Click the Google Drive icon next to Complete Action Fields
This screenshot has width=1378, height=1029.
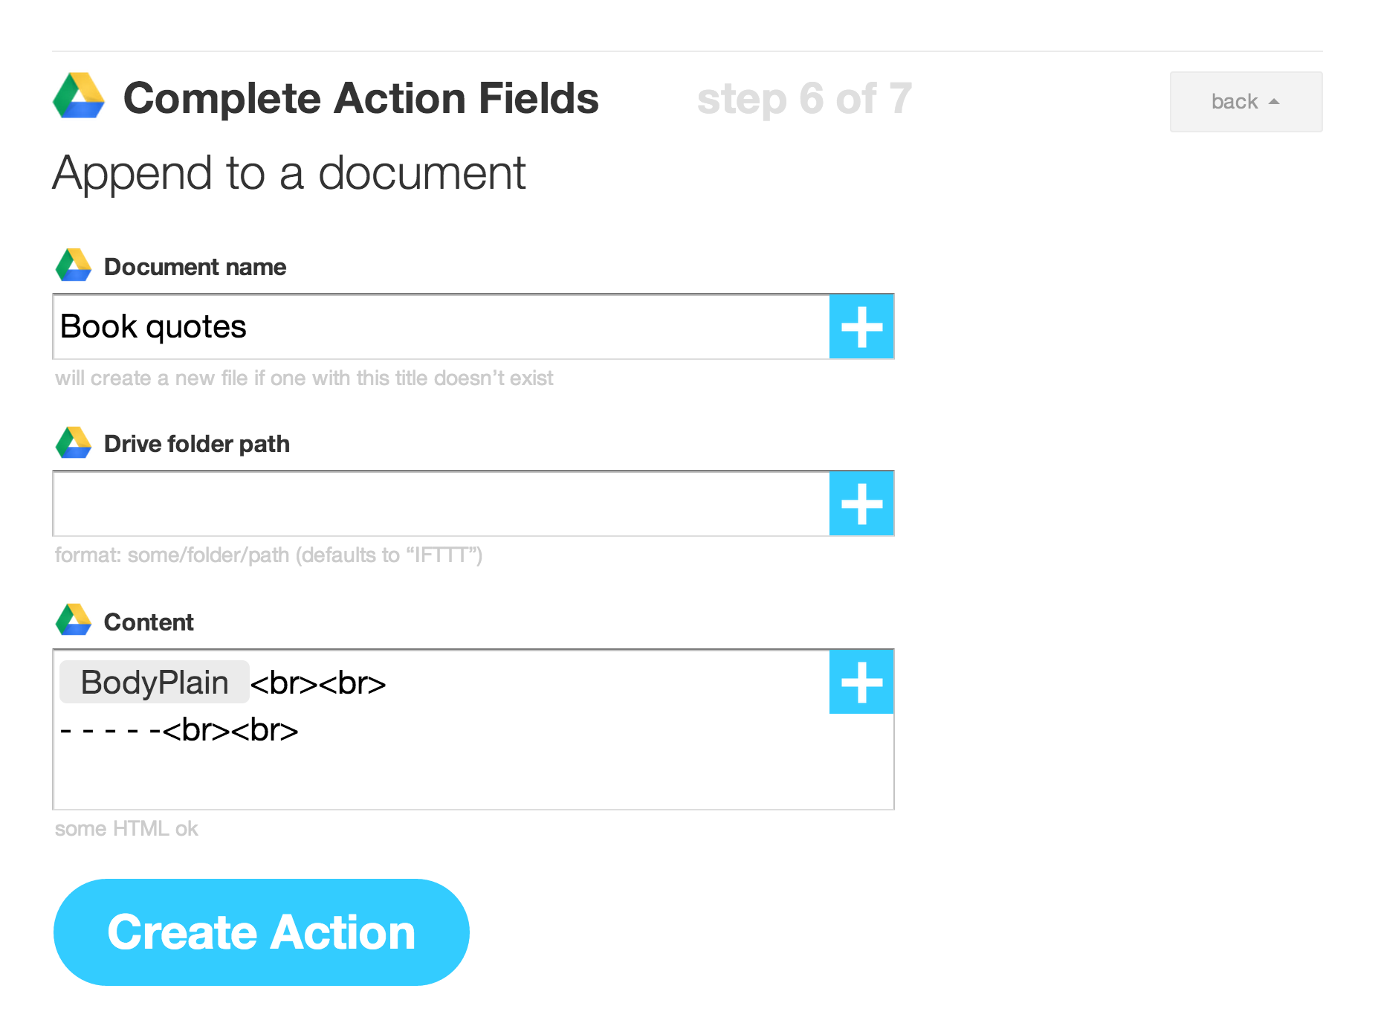80,97
